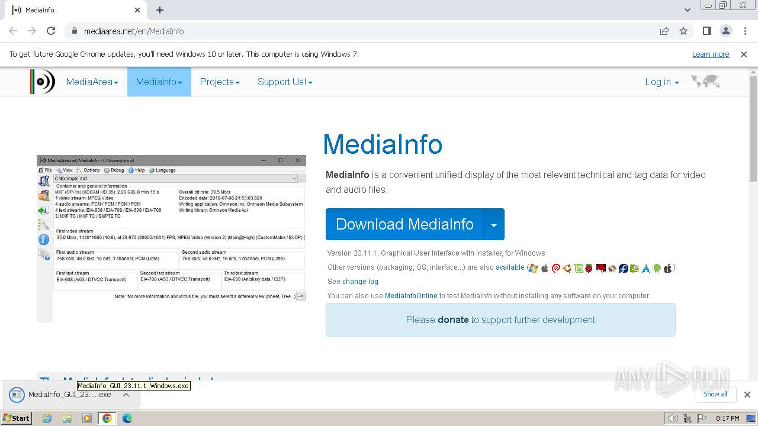Click the Learn more link
This screenshot has height=426, width=758.
coord(711,54)
